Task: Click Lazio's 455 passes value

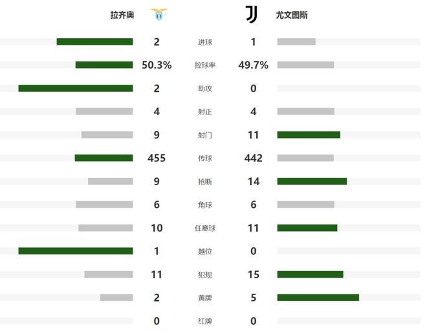Action: tap(156, 158)
